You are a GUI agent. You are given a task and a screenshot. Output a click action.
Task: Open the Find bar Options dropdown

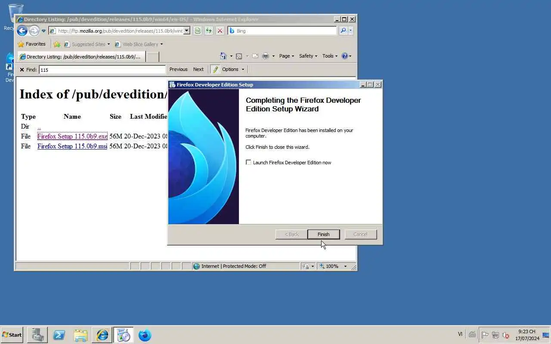(233, 69)
